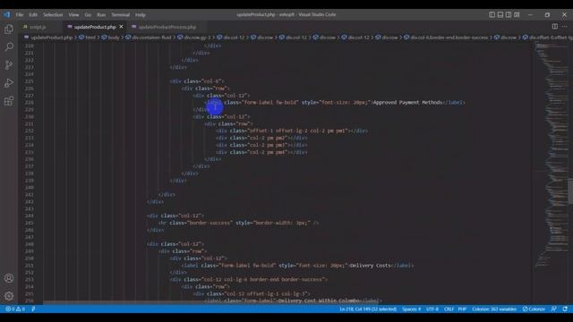The image size is (573, 322).
Task: Click div.container-fluid in the breadcrumb
Action: [x=151, y=38]
